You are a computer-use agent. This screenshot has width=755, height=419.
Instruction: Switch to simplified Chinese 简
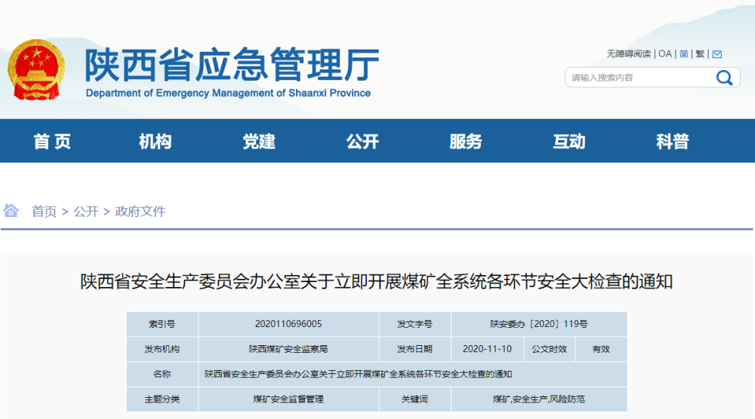tap(684, 54)
